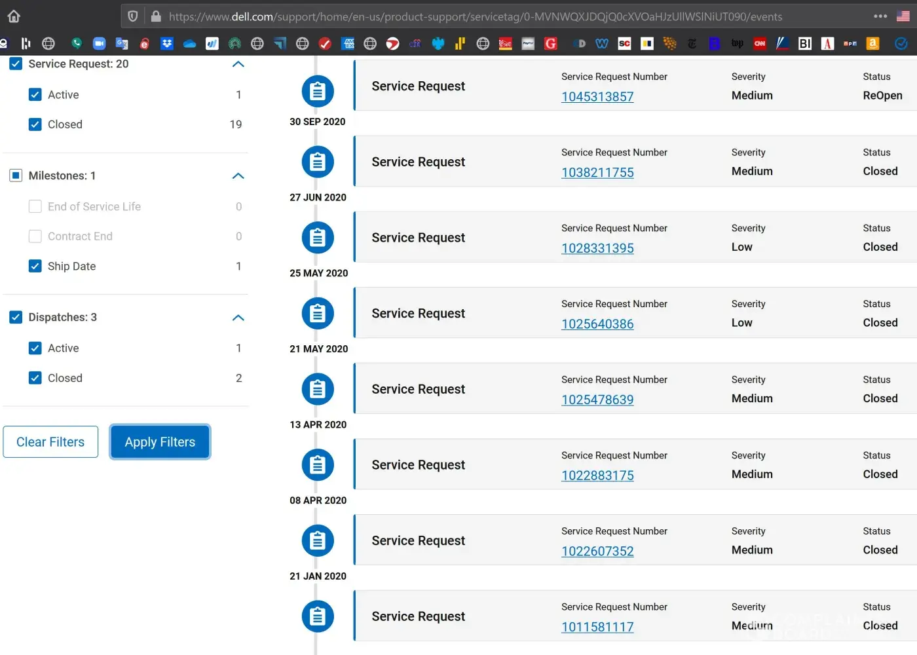Collapse the Milestones filter section
Screen dimensions: 917x655
pyautogui.click(x=238, y=176)
